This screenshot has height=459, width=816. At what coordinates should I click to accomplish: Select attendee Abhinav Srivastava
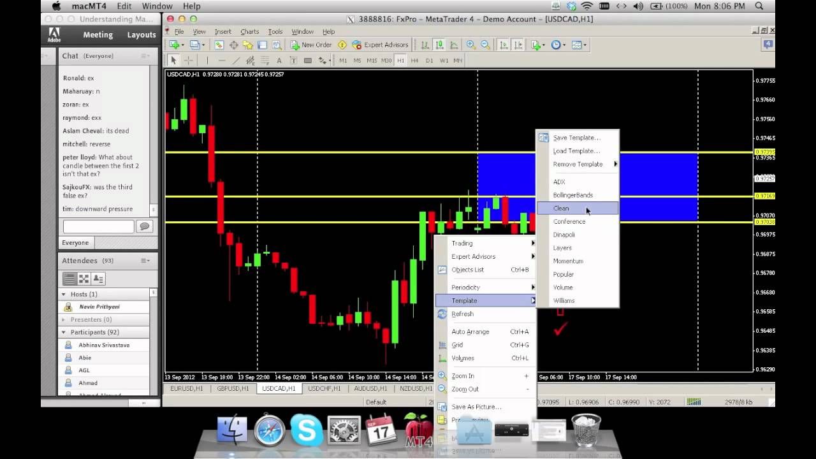[105, 345]
